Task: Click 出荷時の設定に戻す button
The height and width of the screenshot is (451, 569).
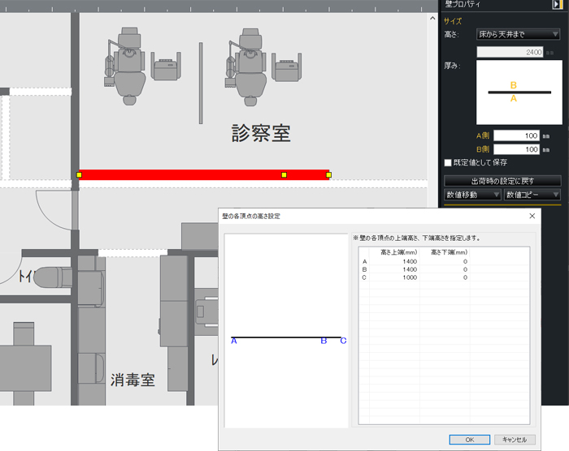Action: [x=502, y=180]
